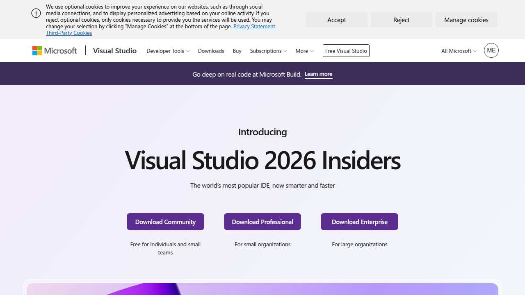Click the 'Introducing' text

[262, 132]
